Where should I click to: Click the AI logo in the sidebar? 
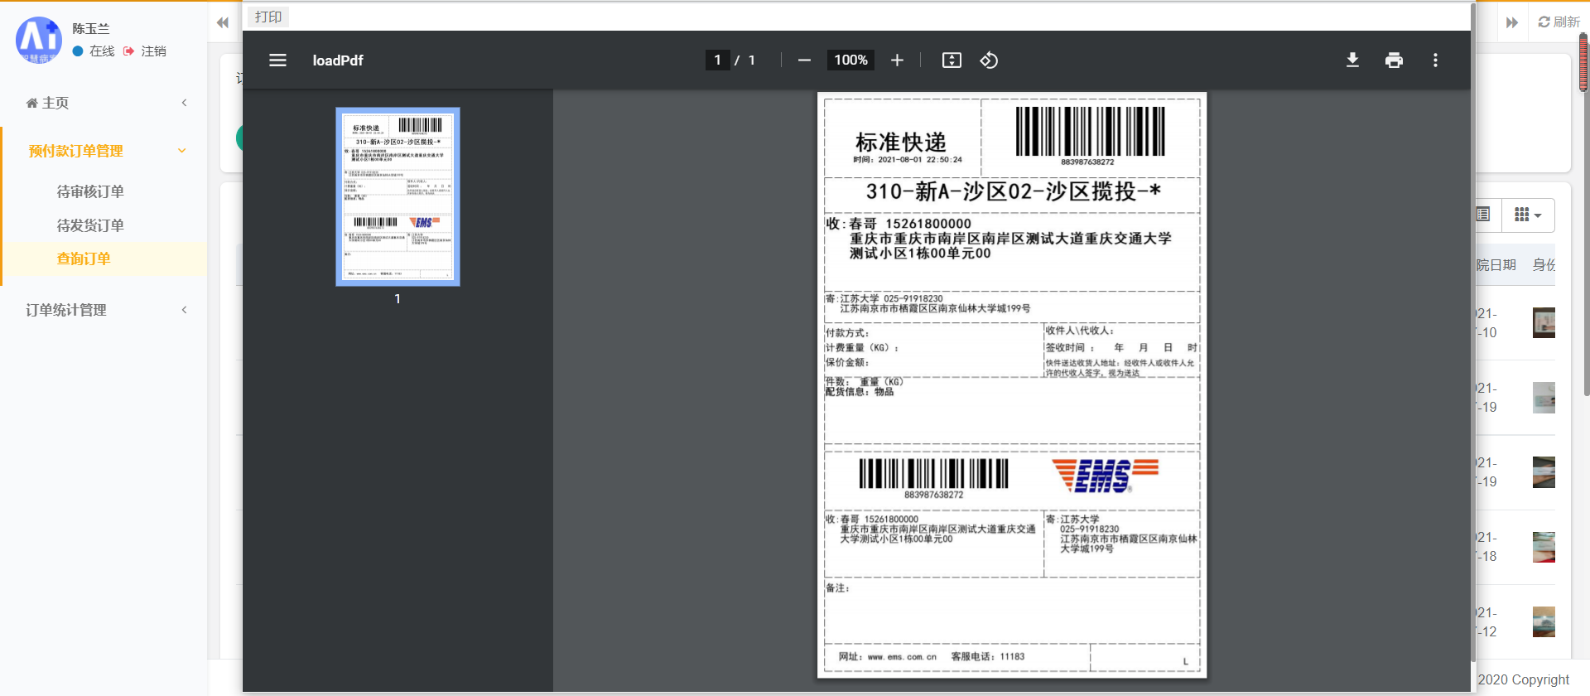click(38, 40)
